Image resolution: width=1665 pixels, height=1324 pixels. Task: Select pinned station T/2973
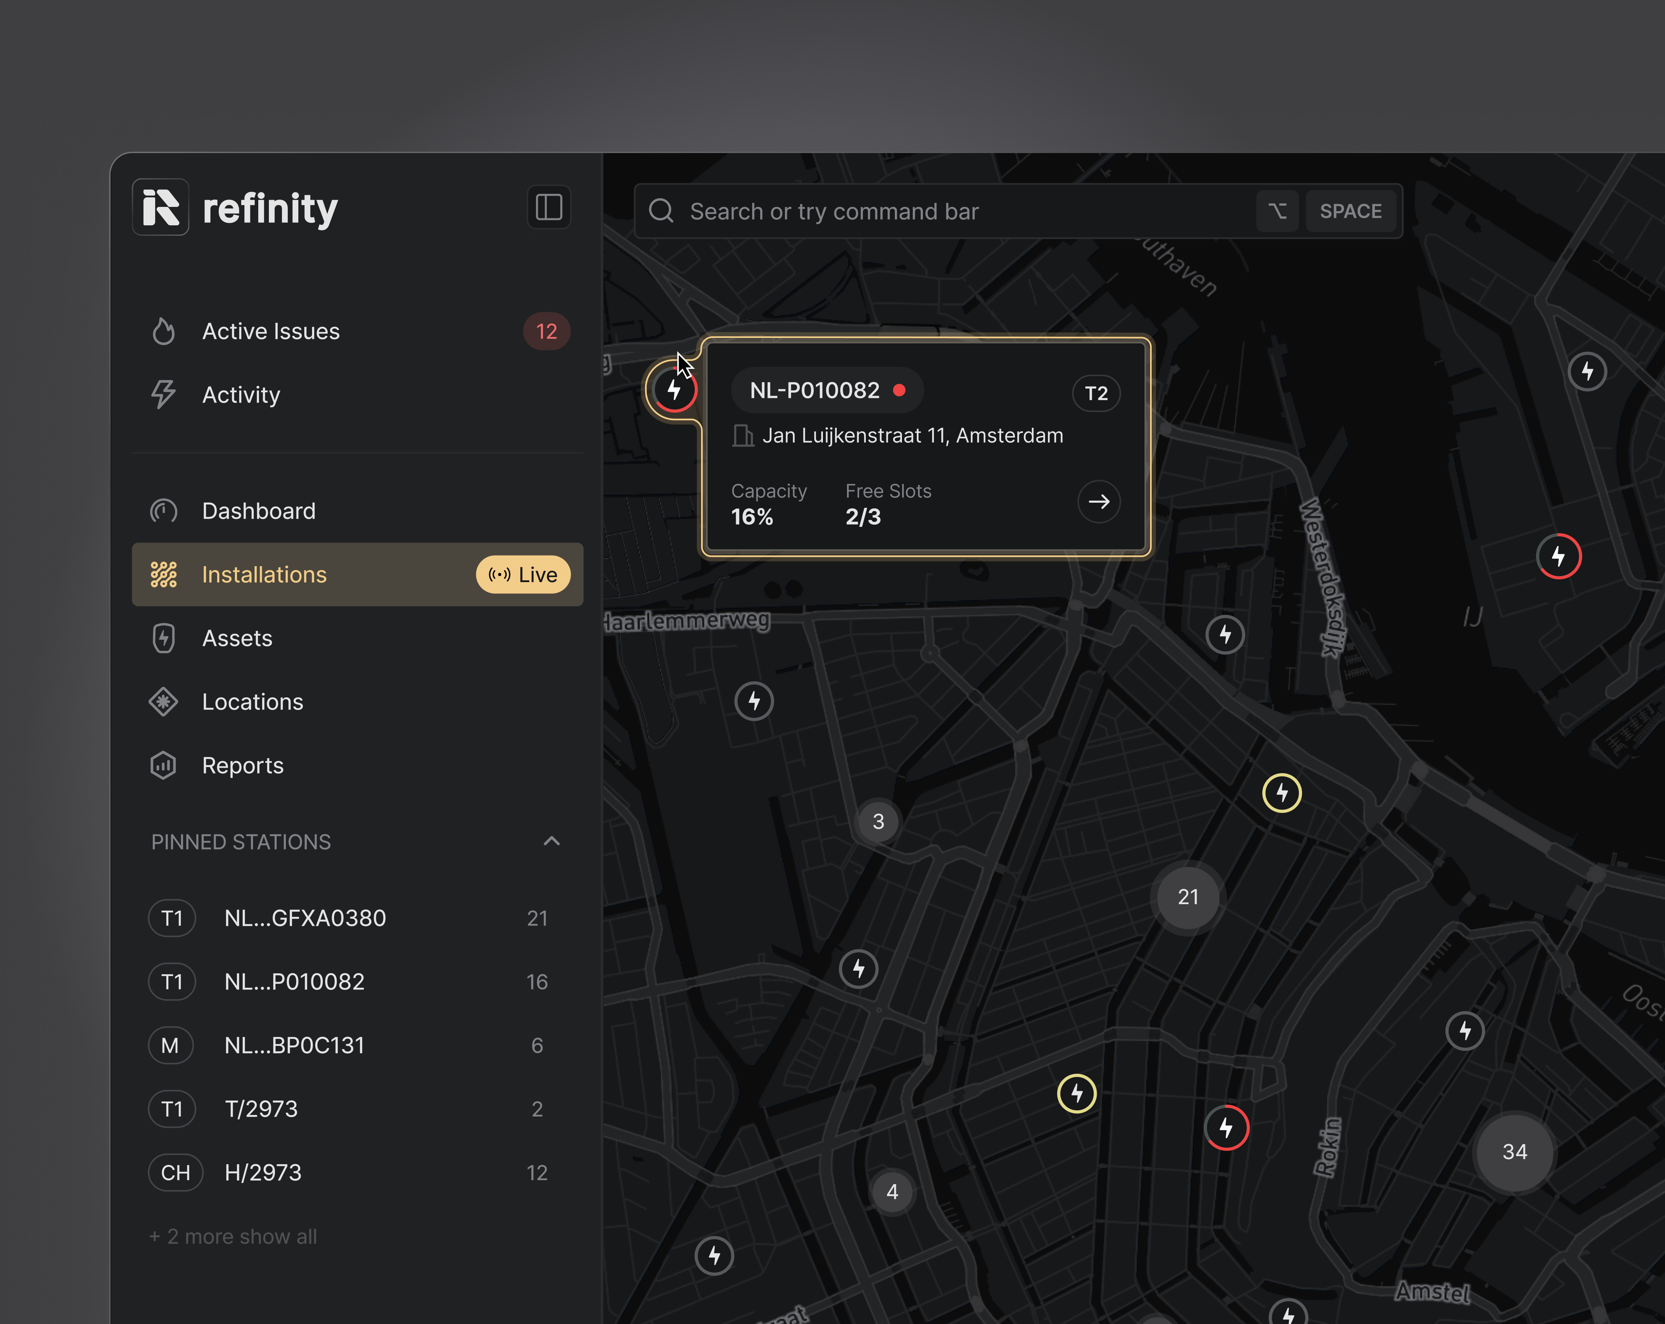pyautogui.click(x=357, y=1109)
